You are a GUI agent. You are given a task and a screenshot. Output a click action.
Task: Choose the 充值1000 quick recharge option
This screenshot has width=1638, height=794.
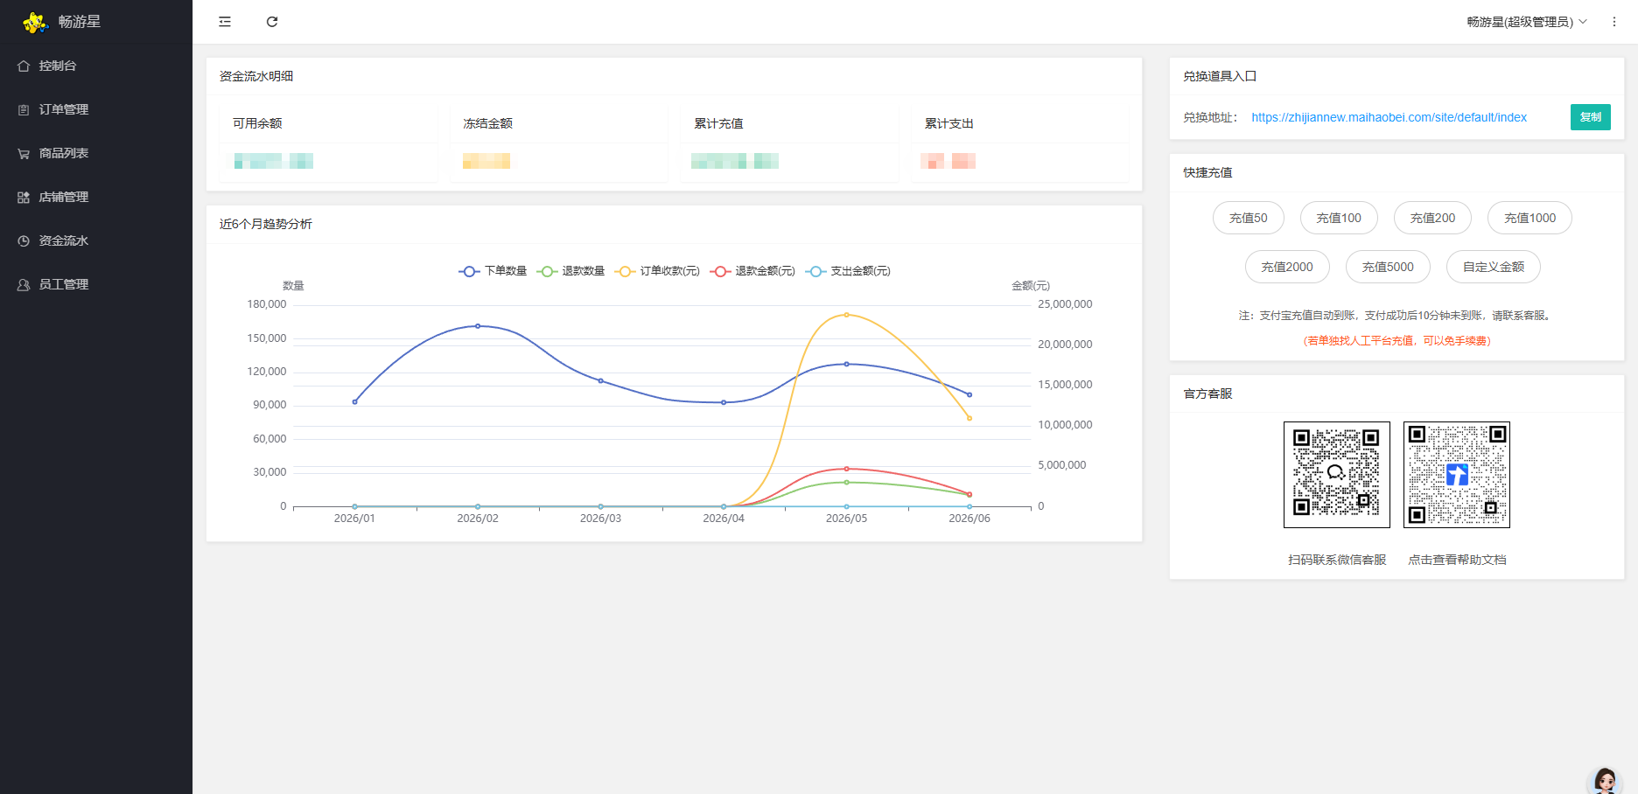coord(1529,218)
